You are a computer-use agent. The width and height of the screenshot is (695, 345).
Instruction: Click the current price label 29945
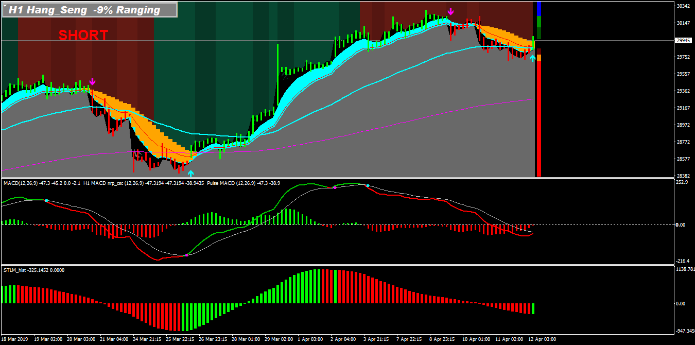pos(684,40)
